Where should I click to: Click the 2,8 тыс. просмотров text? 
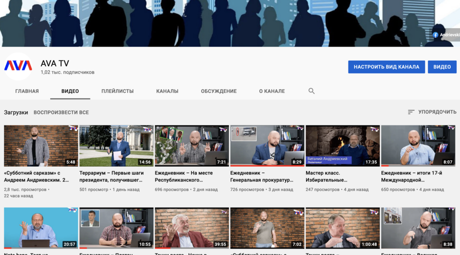[25, 189]
